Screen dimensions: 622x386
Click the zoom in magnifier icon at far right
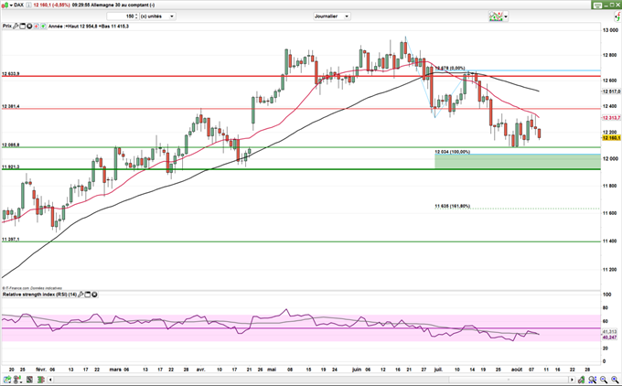615,380
